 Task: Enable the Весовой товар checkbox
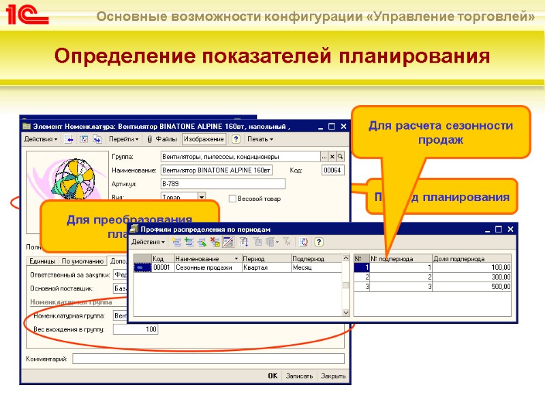click(232, 198)
